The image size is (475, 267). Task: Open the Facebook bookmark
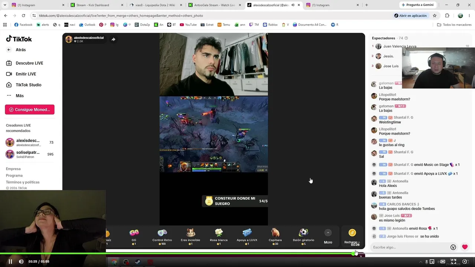click(x=23, y=25)
